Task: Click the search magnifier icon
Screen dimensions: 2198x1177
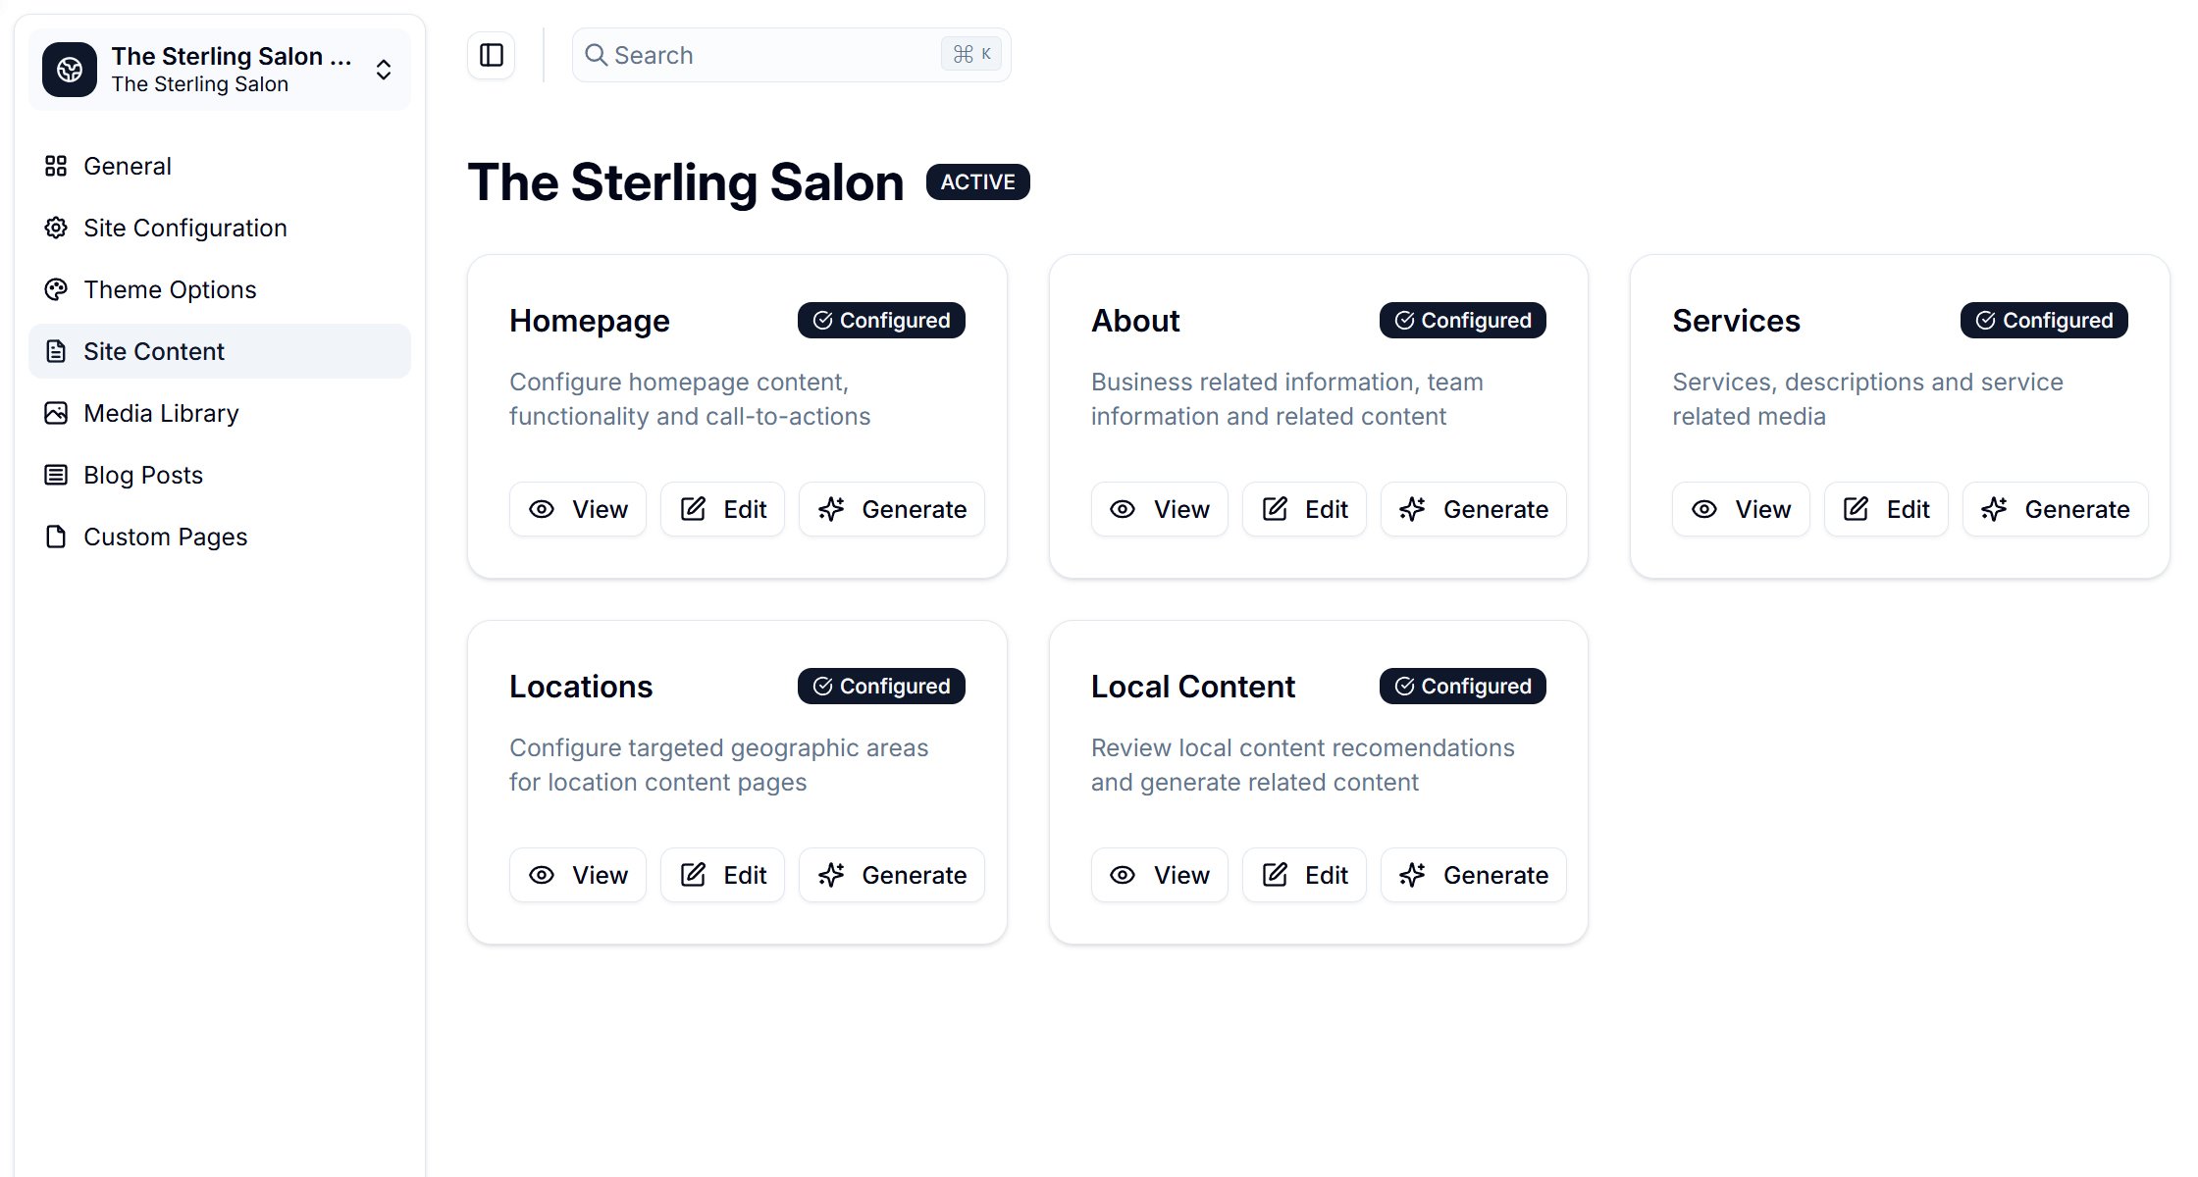Action: coord(596,55)
